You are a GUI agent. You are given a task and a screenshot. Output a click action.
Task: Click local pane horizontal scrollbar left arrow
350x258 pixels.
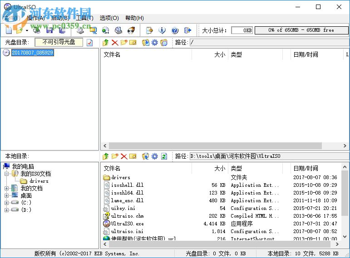coord(105,244)
